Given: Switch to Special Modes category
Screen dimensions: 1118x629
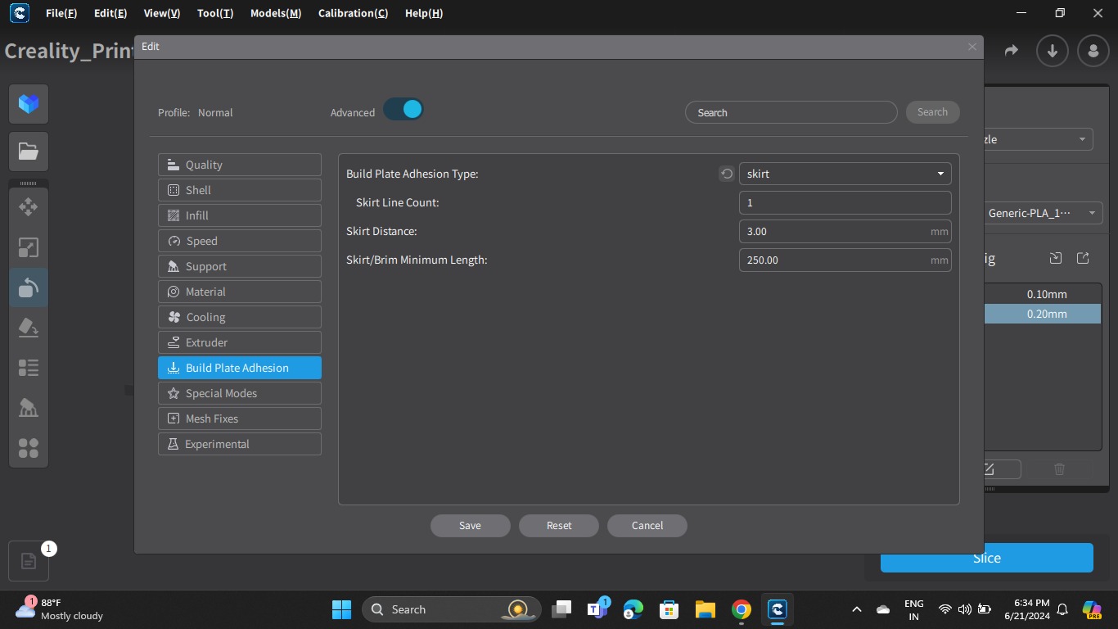Looking at the screenshot, I should pos(240,393).
